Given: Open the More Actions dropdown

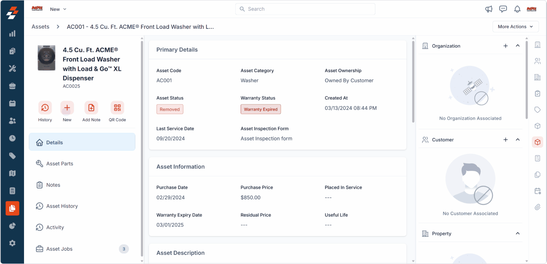Looking at the screenshot, I should click(x=516, y=27).
